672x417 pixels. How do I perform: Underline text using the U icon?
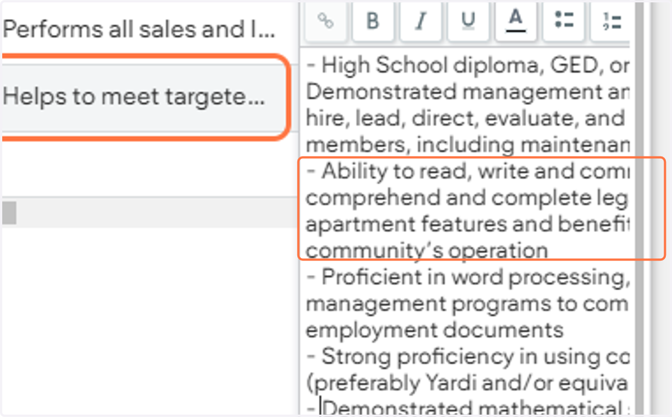(468, 21)
